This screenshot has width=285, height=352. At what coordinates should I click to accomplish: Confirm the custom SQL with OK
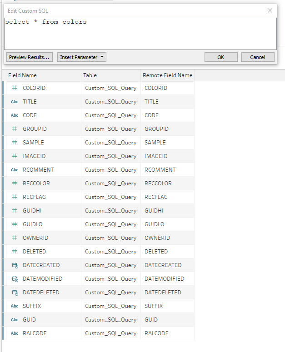click(x=221, y=57)
